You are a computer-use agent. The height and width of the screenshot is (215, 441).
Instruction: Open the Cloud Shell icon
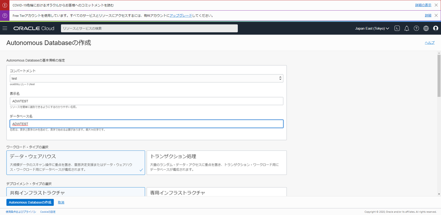[x=397, y=28]
